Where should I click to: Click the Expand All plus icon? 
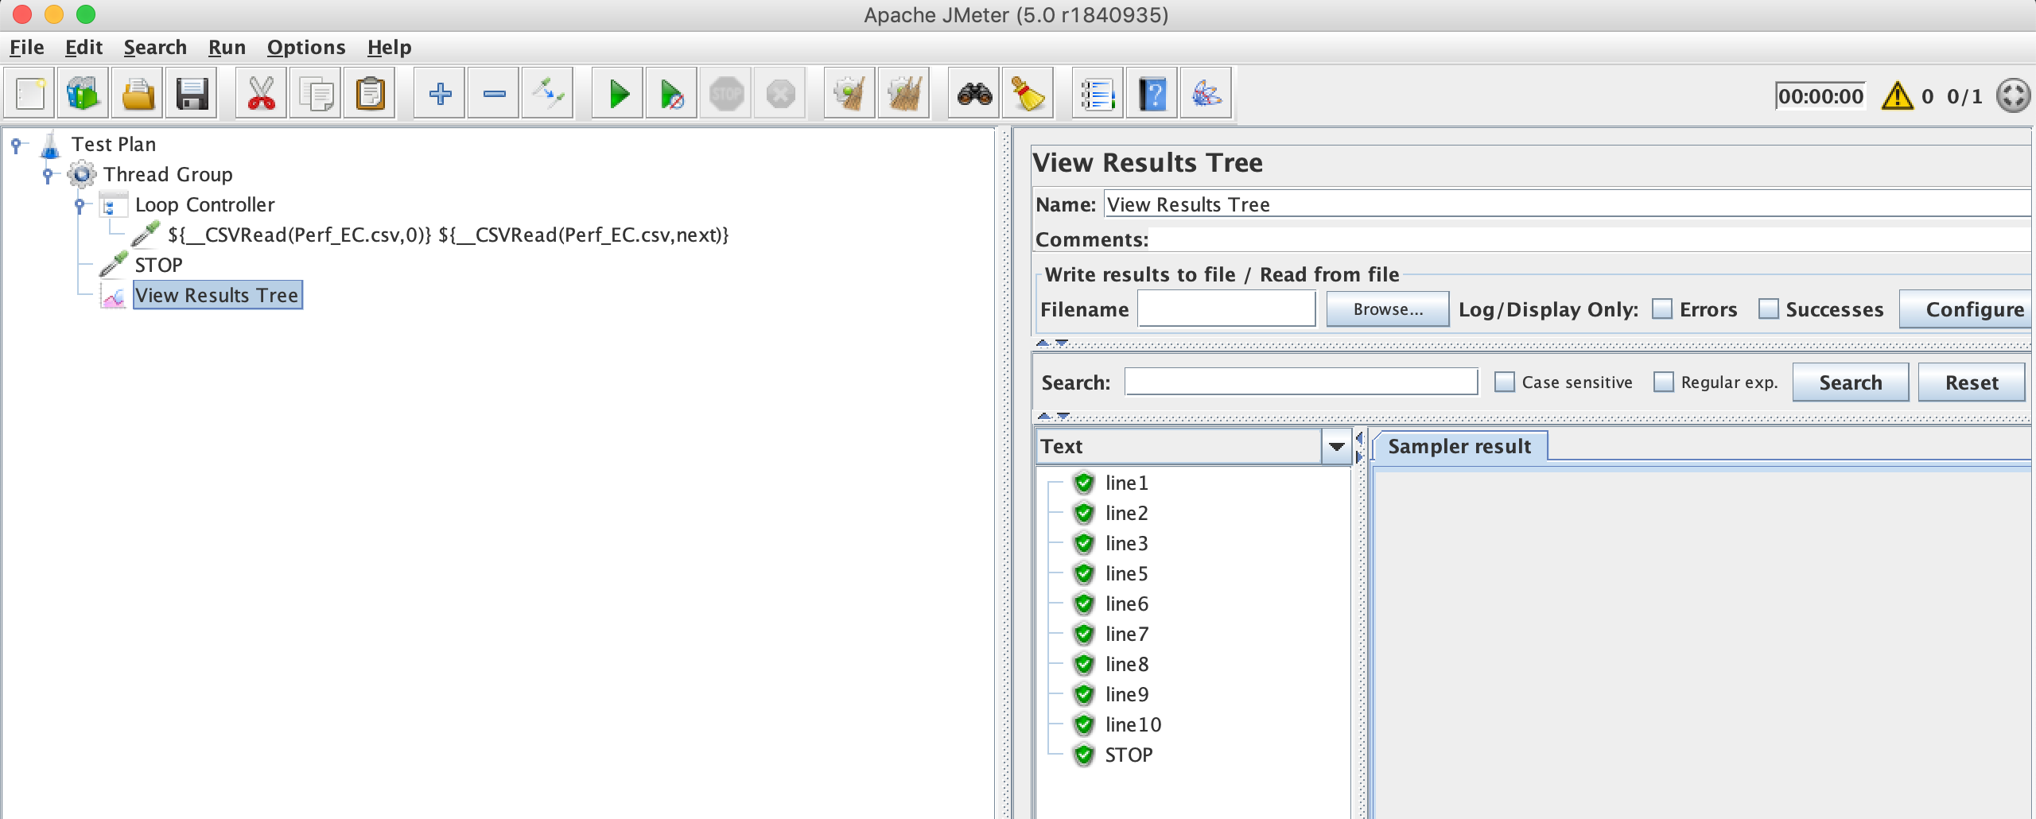pos(440,95)
